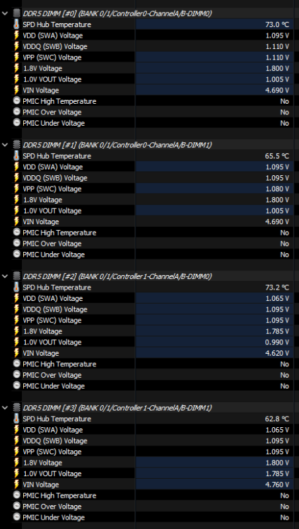Select DIMM #2 VDDQ (SWB) Voltage label
The image size is (299, 529).
click(55, 309)
